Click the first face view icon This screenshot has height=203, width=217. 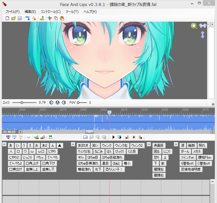point(51,102)
